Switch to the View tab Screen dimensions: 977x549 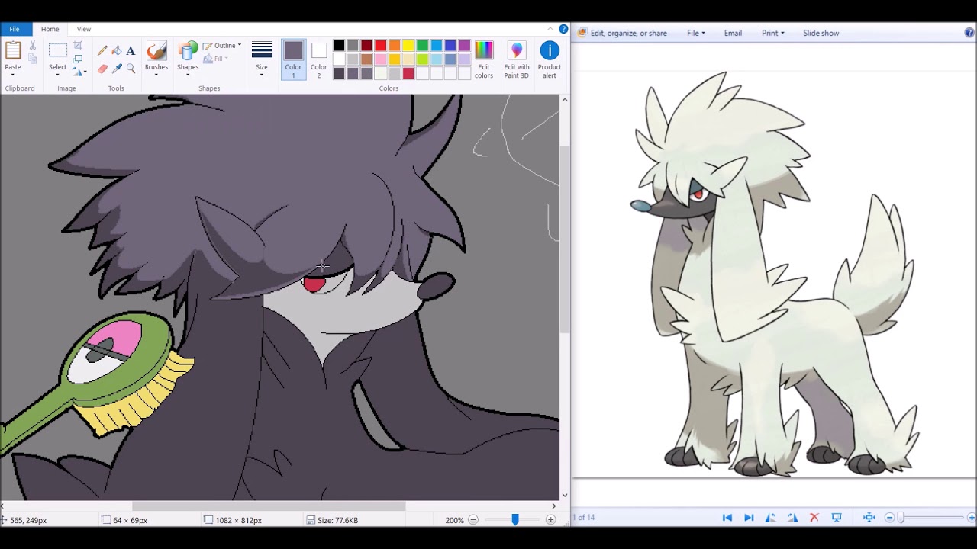[x=84, y=29]
